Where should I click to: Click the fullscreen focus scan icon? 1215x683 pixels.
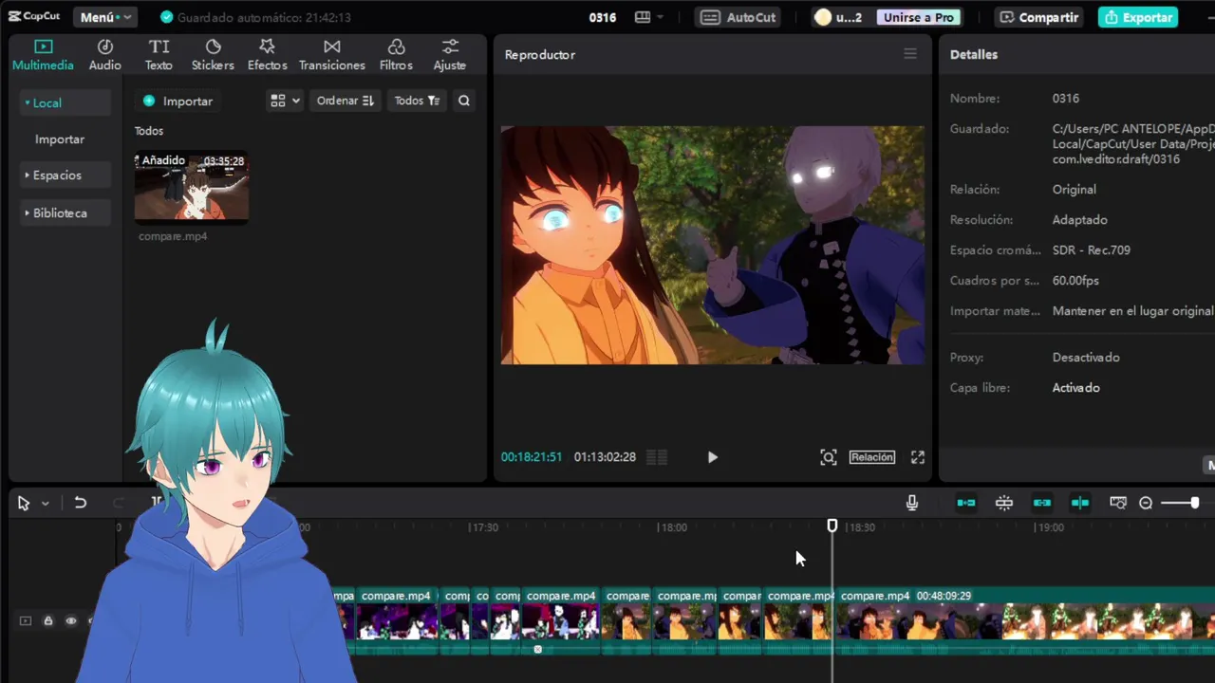829,457
